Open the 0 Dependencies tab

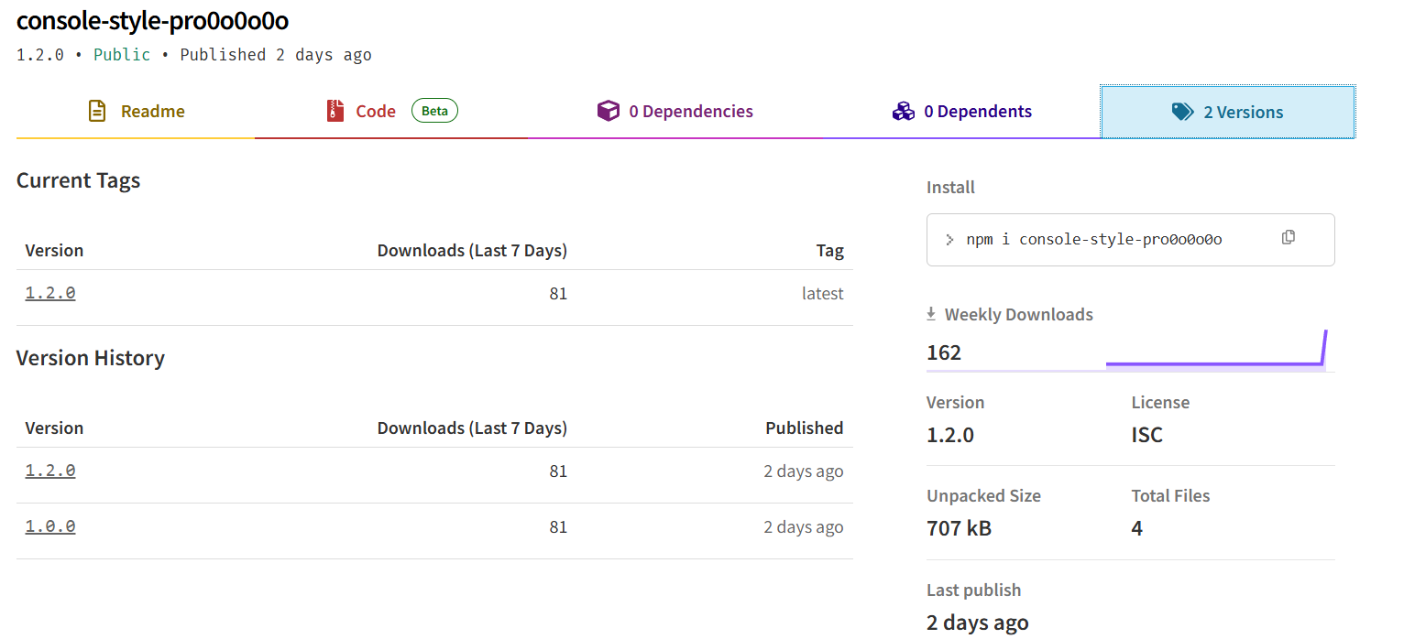[x=690, y=112]
